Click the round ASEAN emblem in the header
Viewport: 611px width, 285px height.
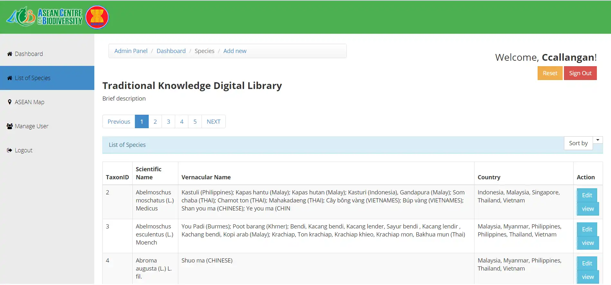click(97, 17)
